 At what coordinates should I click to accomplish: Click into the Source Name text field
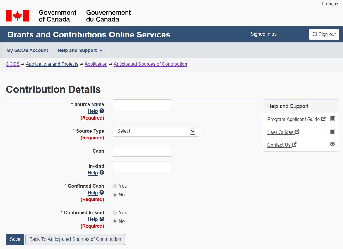coord(143,105)
